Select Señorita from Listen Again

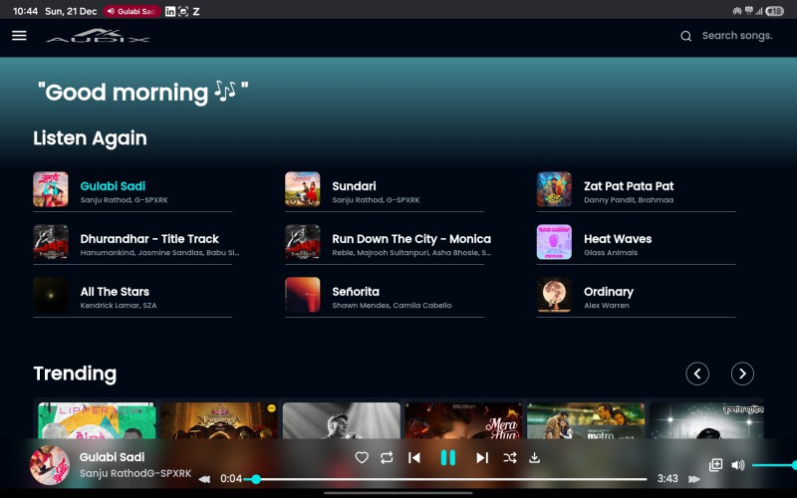pyautogui.click(x=356, y=292)
